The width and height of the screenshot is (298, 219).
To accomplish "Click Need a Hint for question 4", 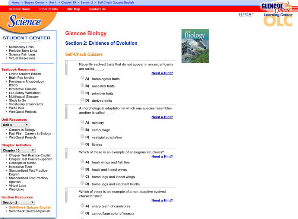I will point(162,200).
